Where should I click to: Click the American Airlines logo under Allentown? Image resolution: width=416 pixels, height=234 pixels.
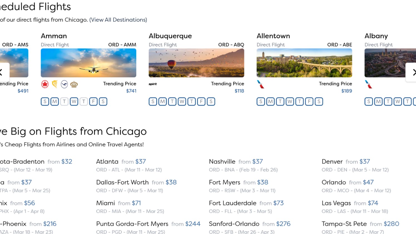pyautogui.click(x=261, y=84)
